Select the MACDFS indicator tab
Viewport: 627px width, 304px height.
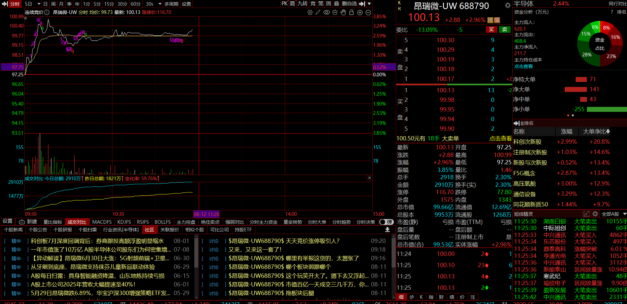(x=102, y=222)
